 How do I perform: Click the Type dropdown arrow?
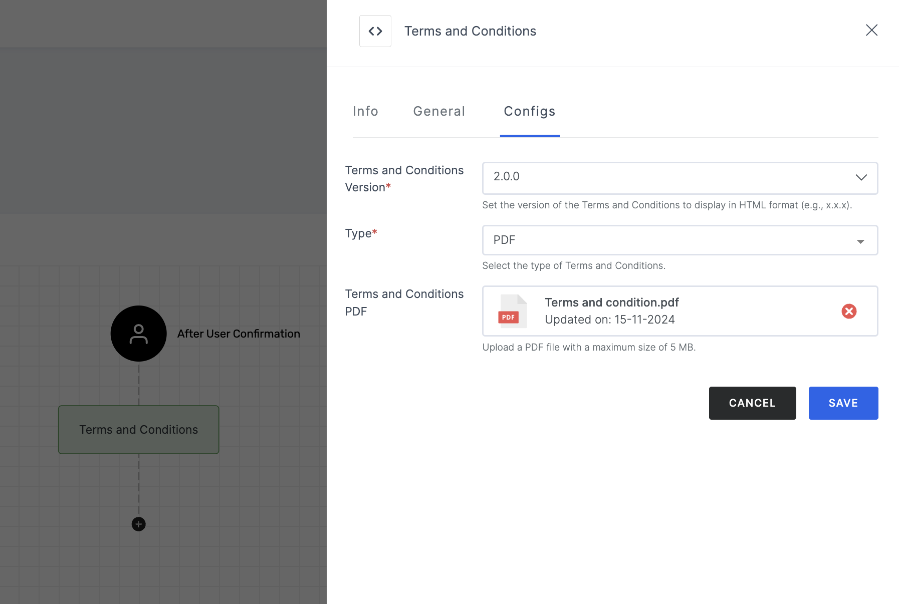click(x=860, y=241)
